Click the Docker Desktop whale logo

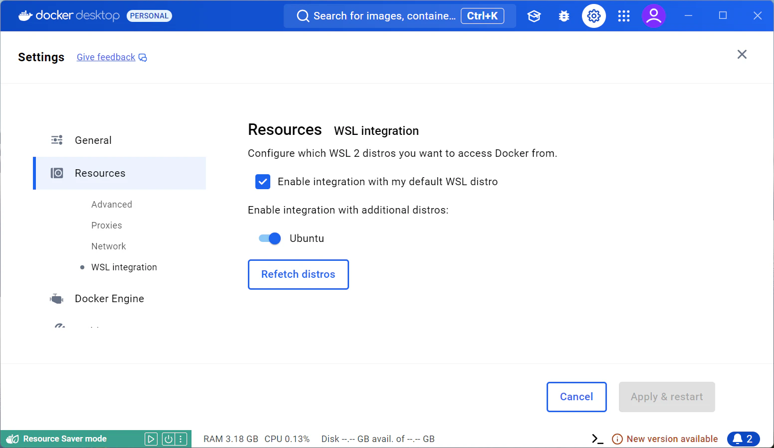point(25,16)
